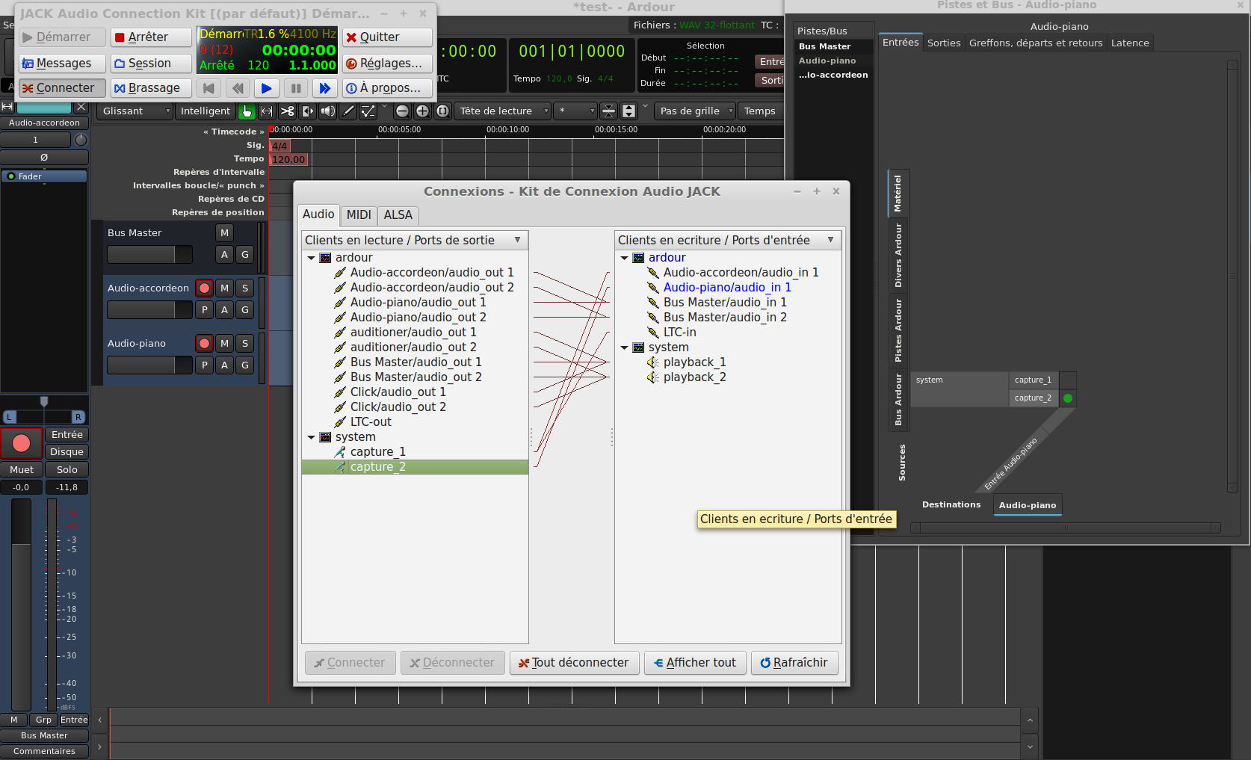Play JACK transport
This screenshot has width=1251, height=760.
pos(266,88)
